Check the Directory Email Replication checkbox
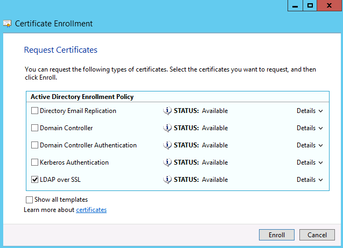Image resolution: width=343 pixels, height=248 pixels. click(x=35, y=111)
